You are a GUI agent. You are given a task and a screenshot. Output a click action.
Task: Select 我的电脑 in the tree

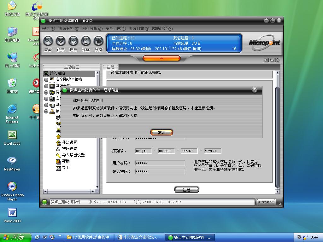[57, 73]
